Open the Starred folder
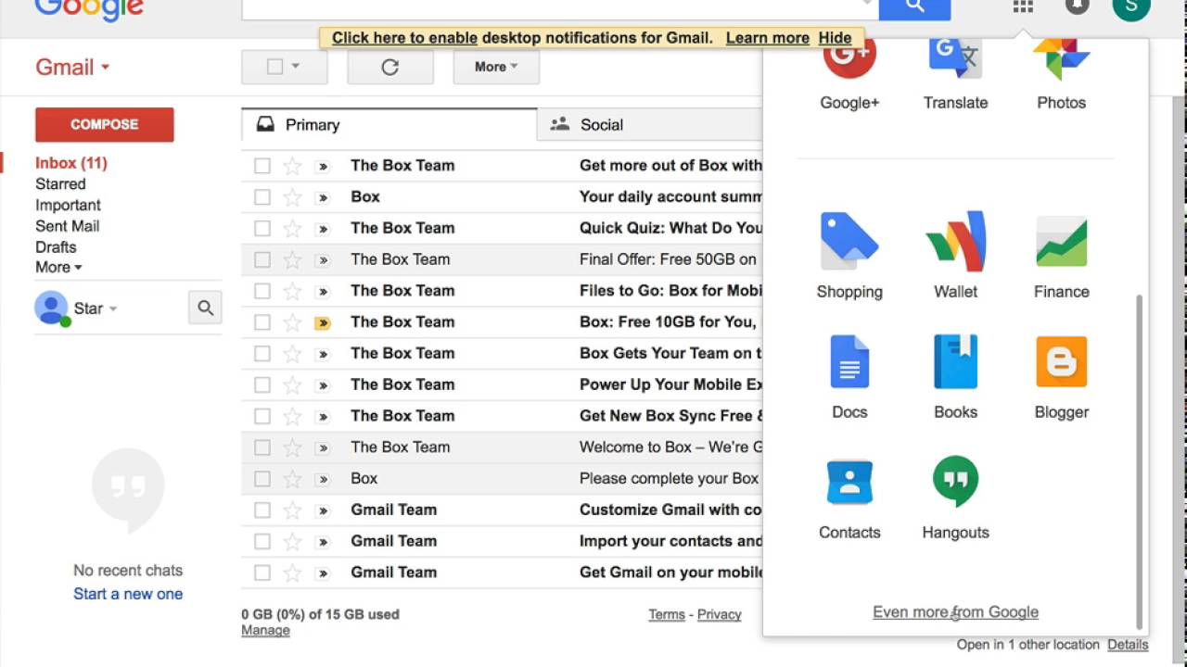The width and height of the screenshot is (1187, 667). point(60,183)
